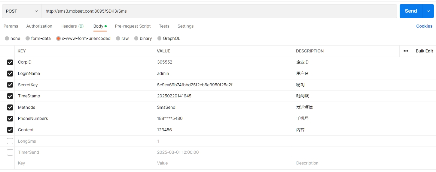Viewport: 436px width, 172px height.
Task: Uncheck the CorpID parameter checkbox
Action: 10,62
